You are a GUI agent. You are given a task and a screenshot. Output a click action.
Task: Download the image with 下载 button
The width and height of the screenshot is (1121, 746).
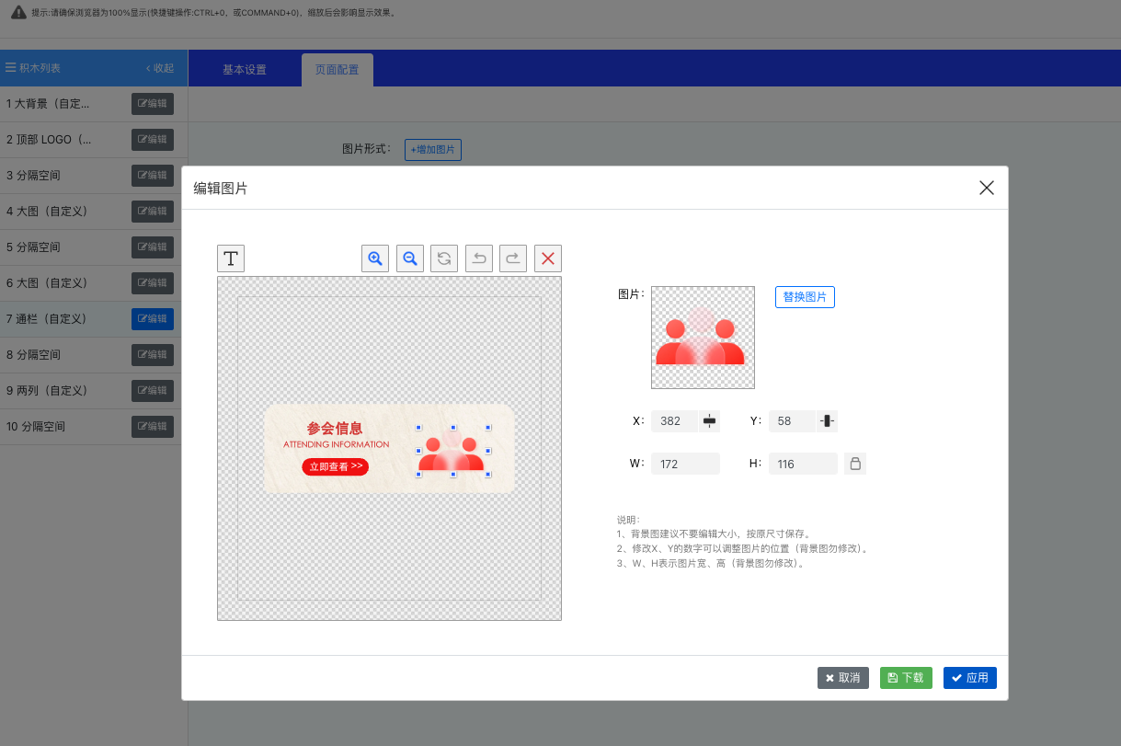pyautogui.click(x=906, y=678)
